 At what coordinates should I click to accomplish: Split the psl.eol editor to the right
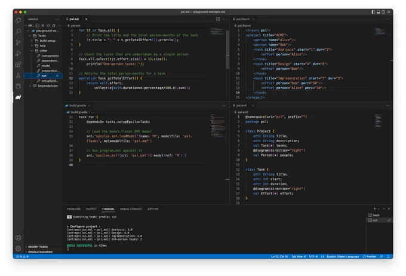click(218, 19)
